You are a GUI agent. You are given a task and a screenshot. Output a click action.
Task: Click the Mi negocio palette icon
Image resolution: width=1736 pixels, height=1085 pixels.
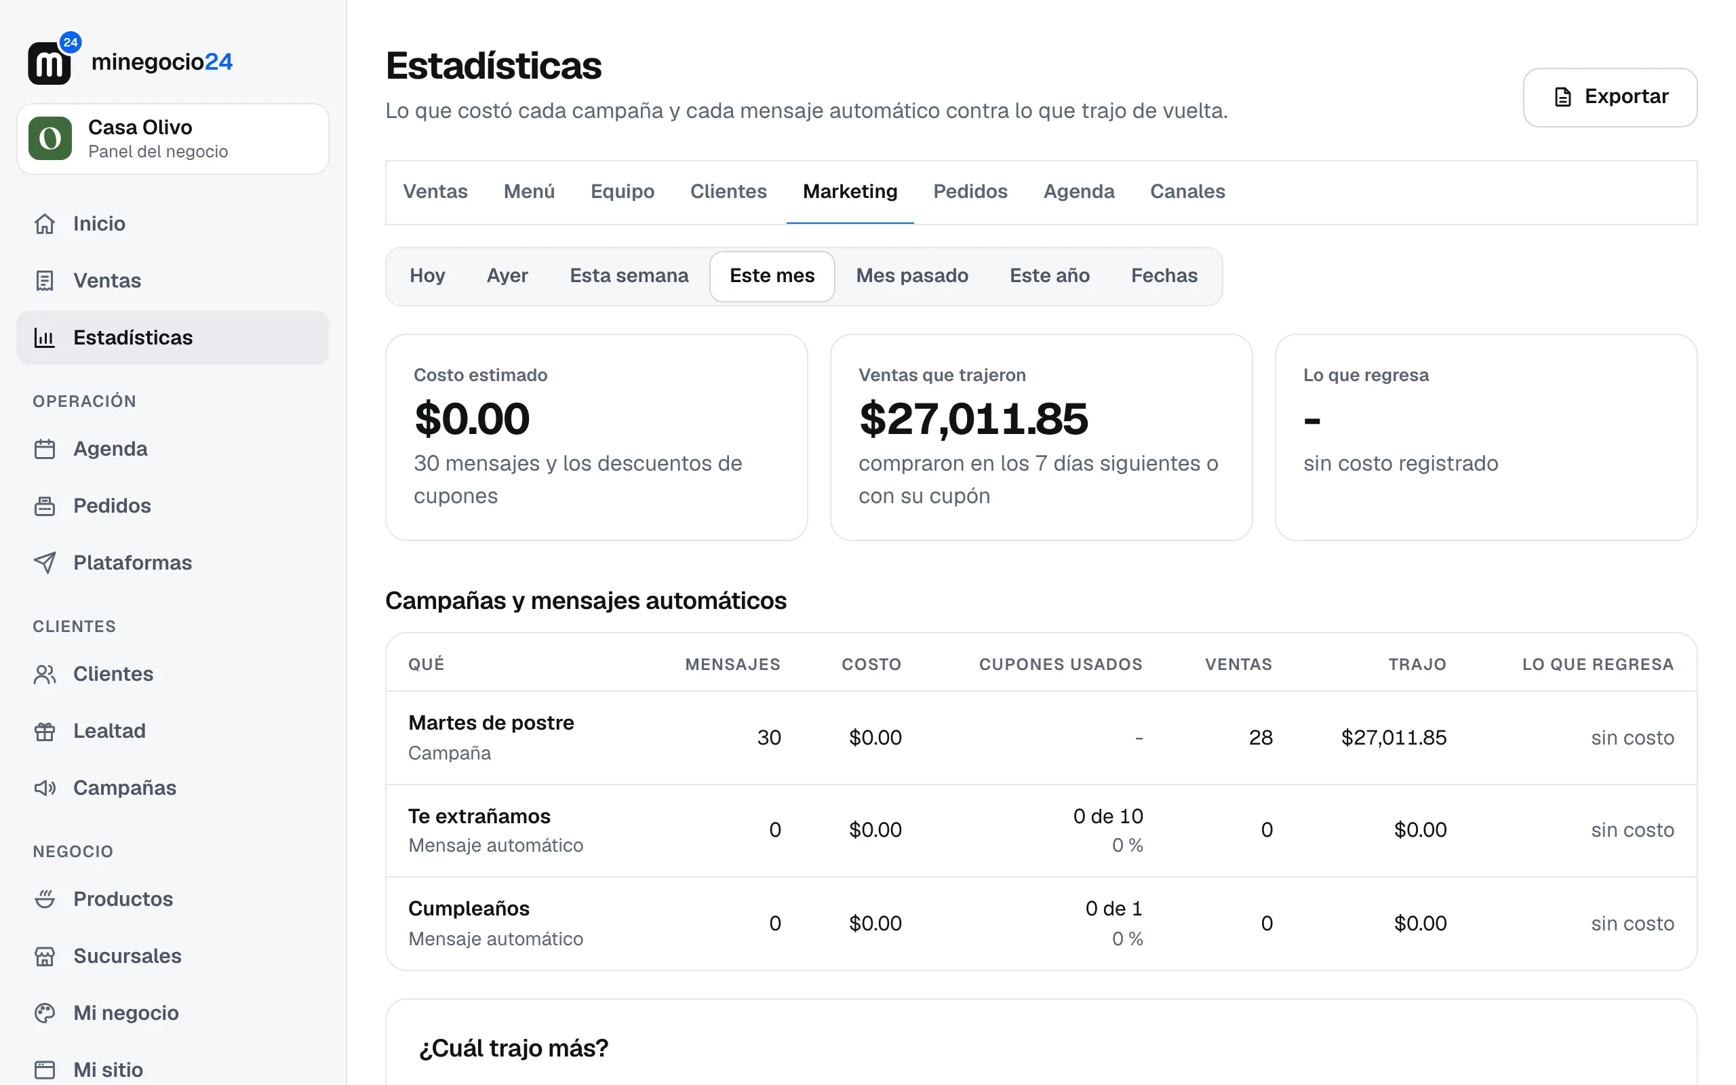click(45, 1013)
